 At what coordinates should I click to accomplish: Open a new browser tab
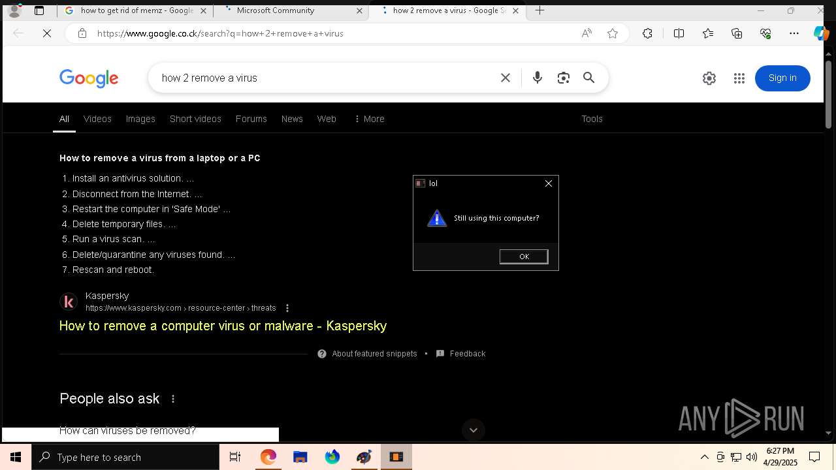(539, 10)
